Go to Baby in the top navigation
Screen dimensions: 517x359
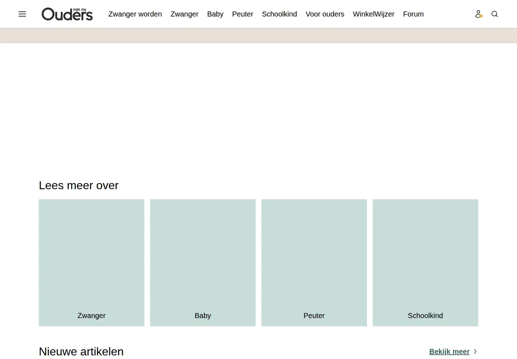(215, 14)
